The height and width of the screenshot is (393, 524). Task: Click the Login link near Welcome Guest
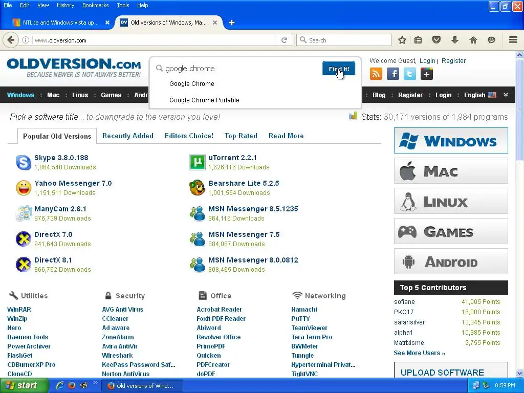tap(427, 61)
